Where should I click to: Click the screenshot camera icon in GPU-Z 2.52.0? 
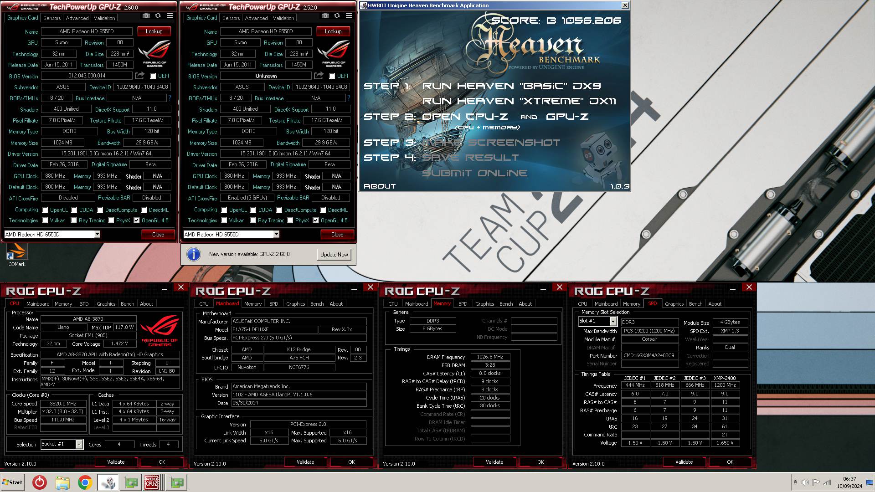pos(325,16)
